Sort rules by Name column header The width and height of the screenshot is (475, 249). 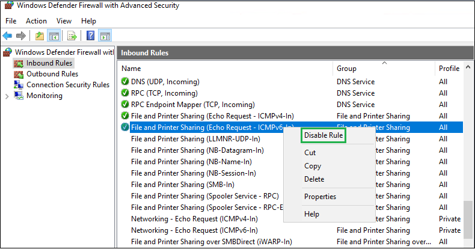click(x=131, y=69)
